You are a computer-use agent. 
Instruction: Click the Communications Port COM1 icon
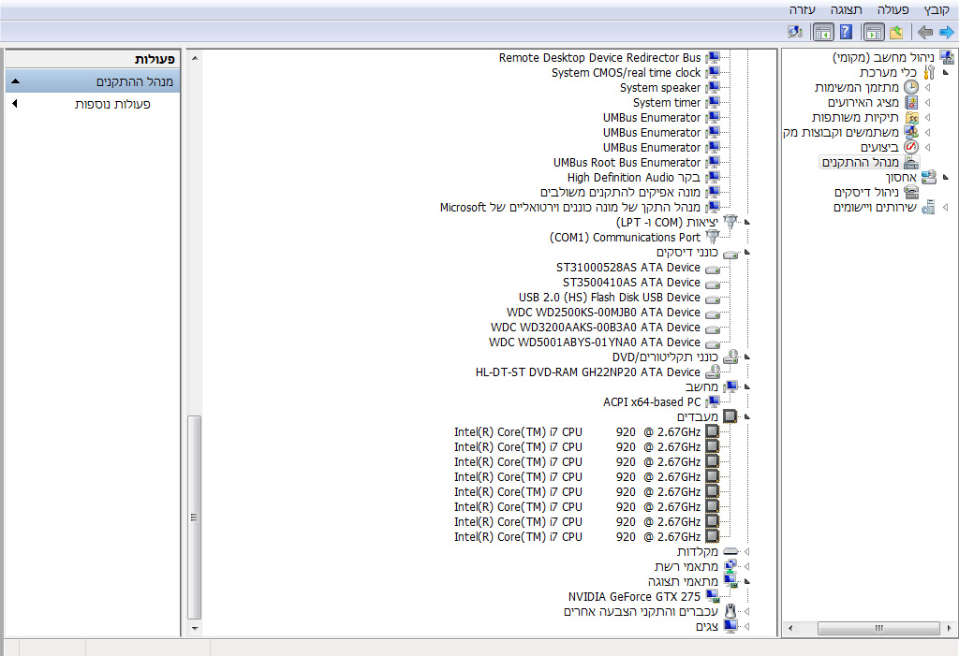pyautogui.click(x=713, y=237)
